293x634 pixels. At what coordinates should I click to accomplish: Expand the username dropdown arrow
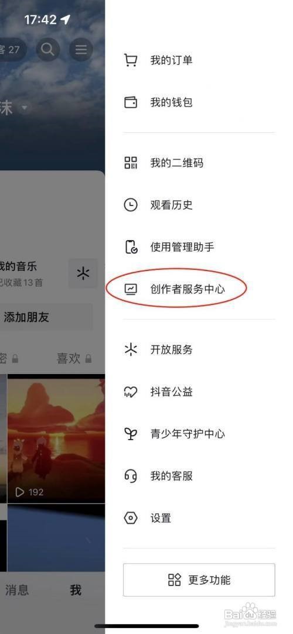25,108
